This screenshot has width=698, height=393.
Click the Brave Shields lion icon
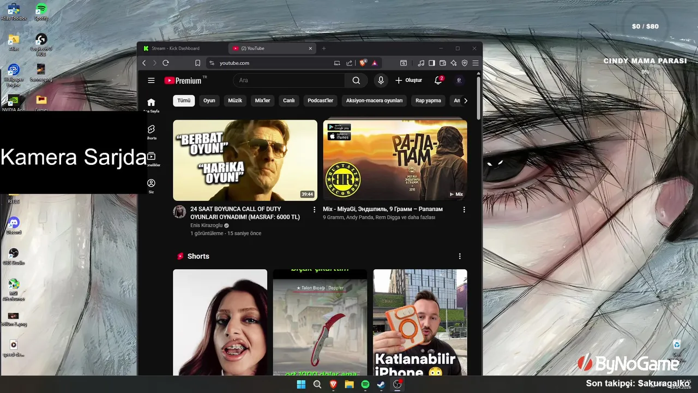pos(363,63)
